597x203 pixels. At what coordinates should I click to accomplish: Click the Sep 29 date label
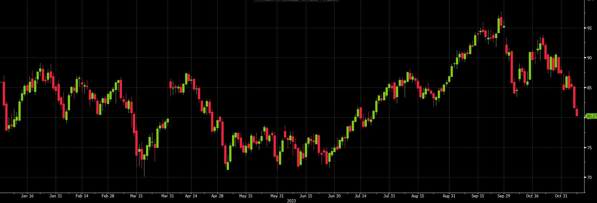(x=504, y=196)
